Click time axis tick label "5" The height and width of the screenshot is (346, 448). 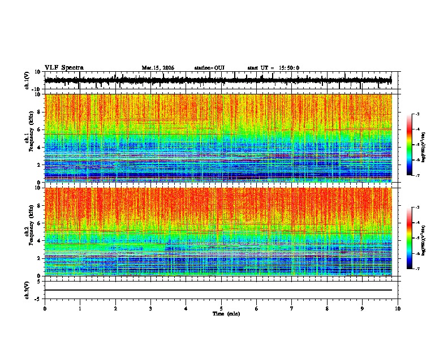pyautogui.click(x=221, y=309)
